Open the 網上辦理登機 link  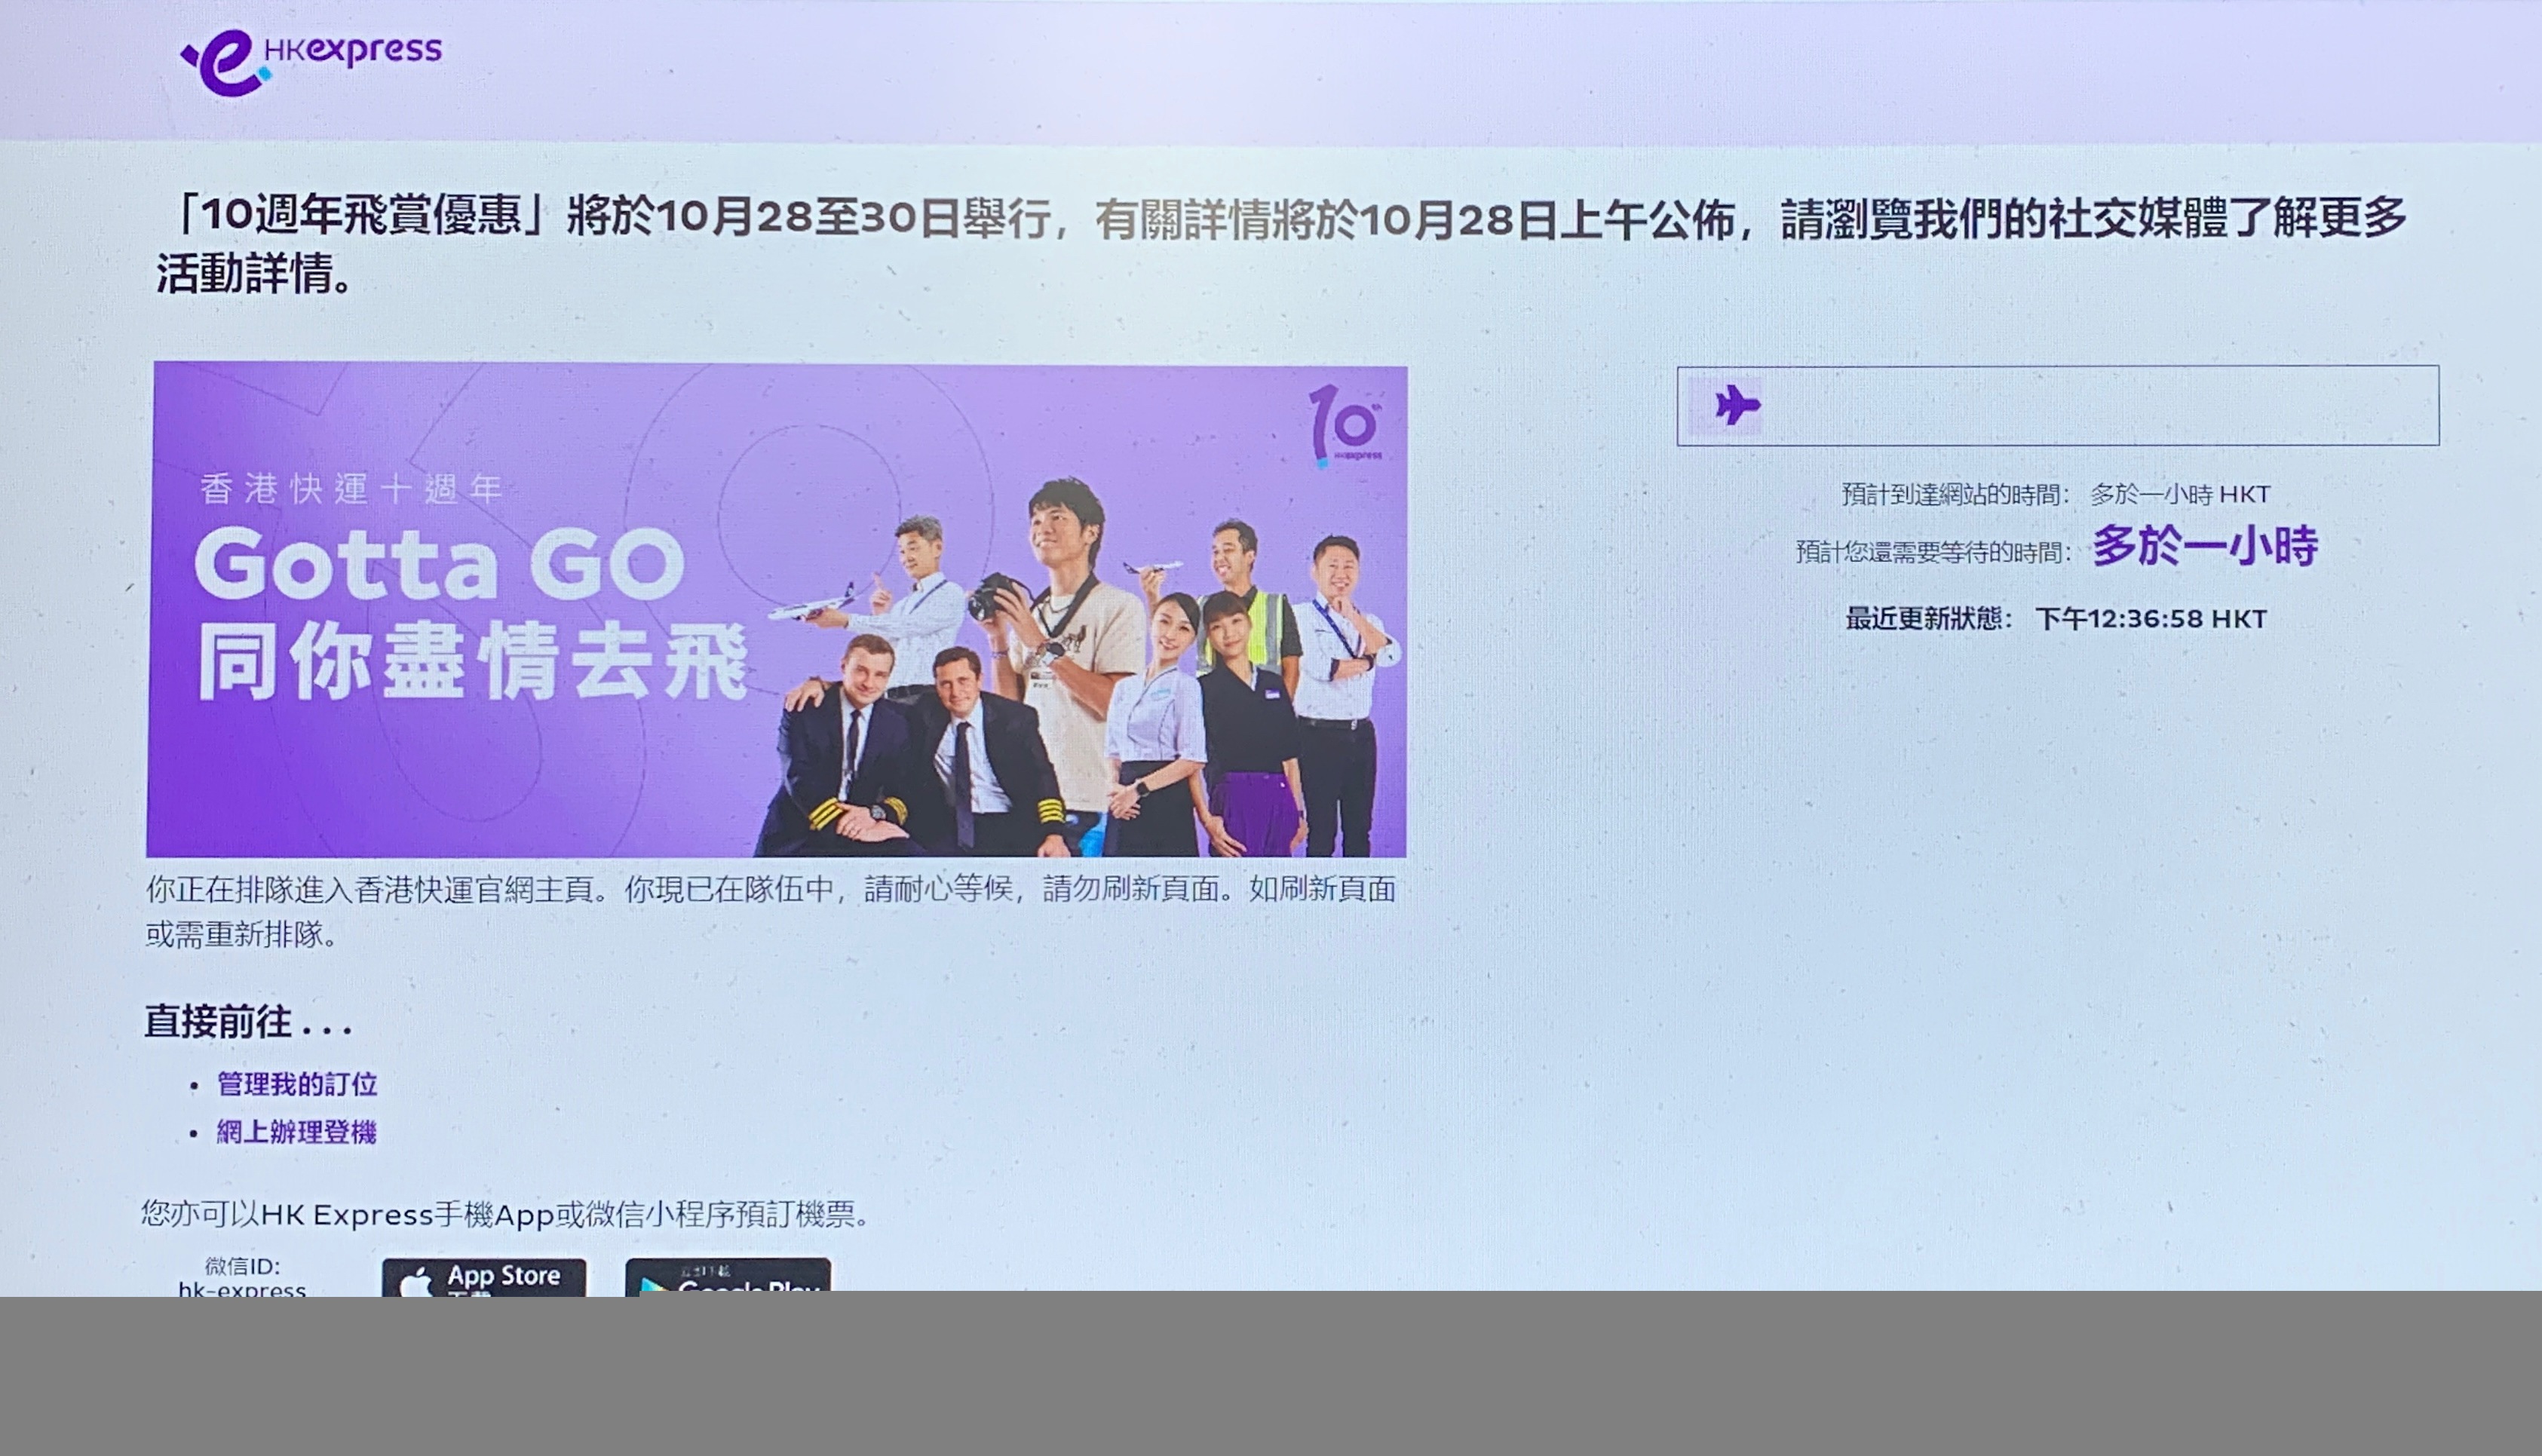click(x=296, y=1132)
